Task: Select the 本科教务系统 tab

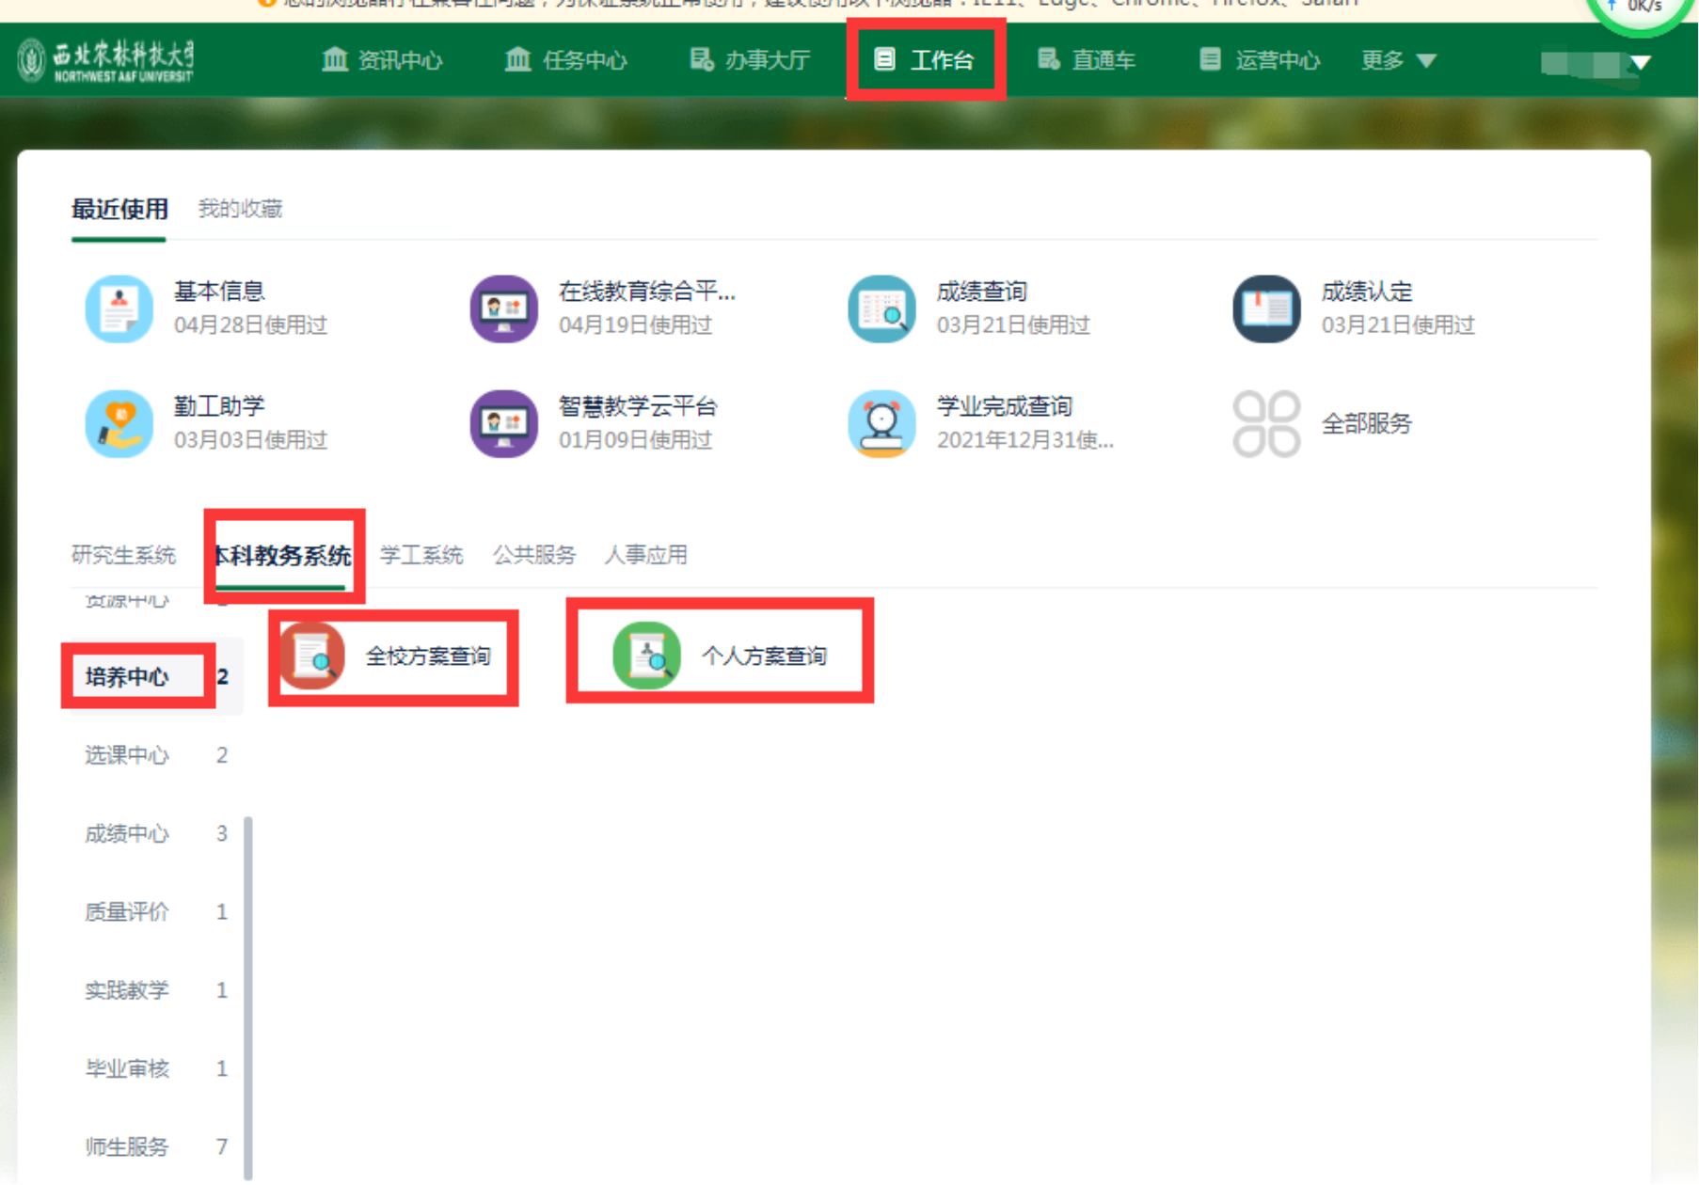Action: [x=282, y=555]
